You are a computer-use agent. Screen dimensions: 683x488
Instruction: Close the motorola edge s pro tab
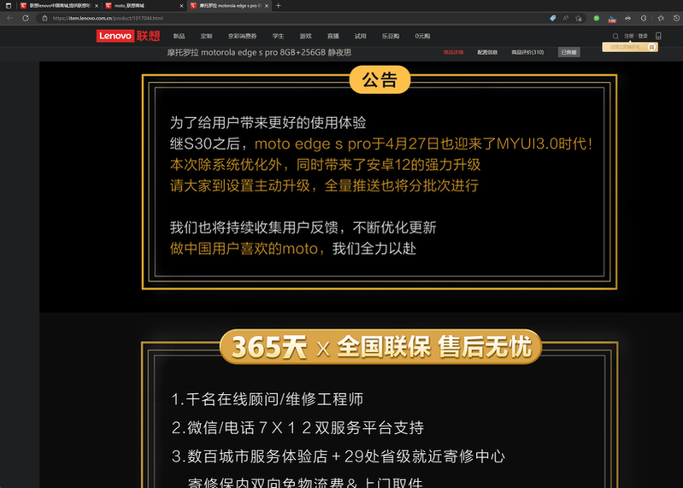pos(267,6)
